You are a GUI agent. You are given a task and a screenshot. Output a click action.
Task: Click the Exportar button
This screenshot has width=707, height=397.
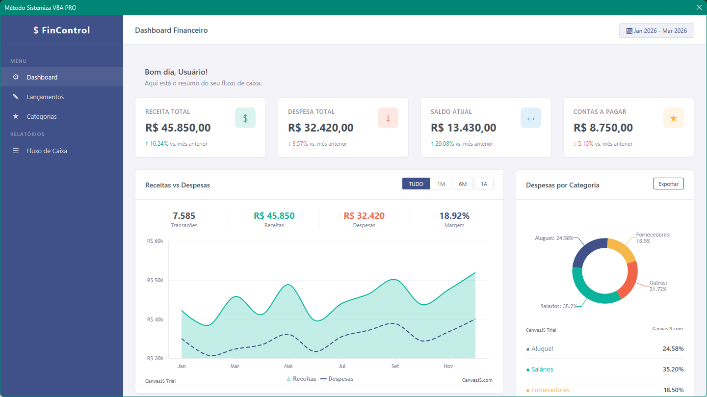pyautogui.click(x=668, y=184)
